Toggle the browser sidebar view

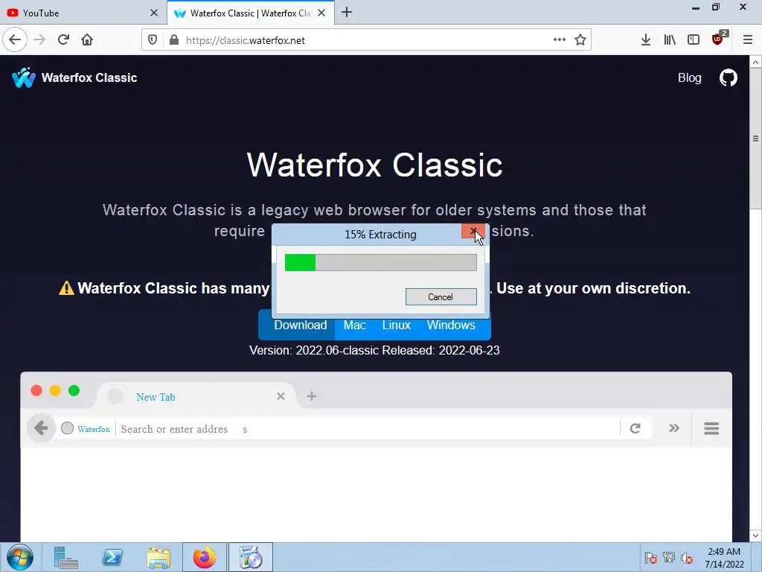694,40
